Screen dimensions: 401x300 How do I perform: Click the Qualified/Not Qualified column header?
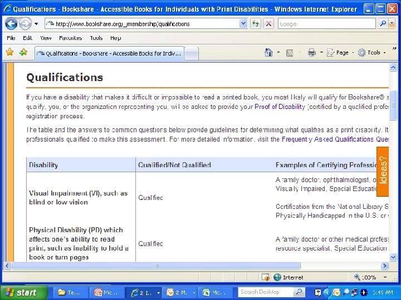174,165
